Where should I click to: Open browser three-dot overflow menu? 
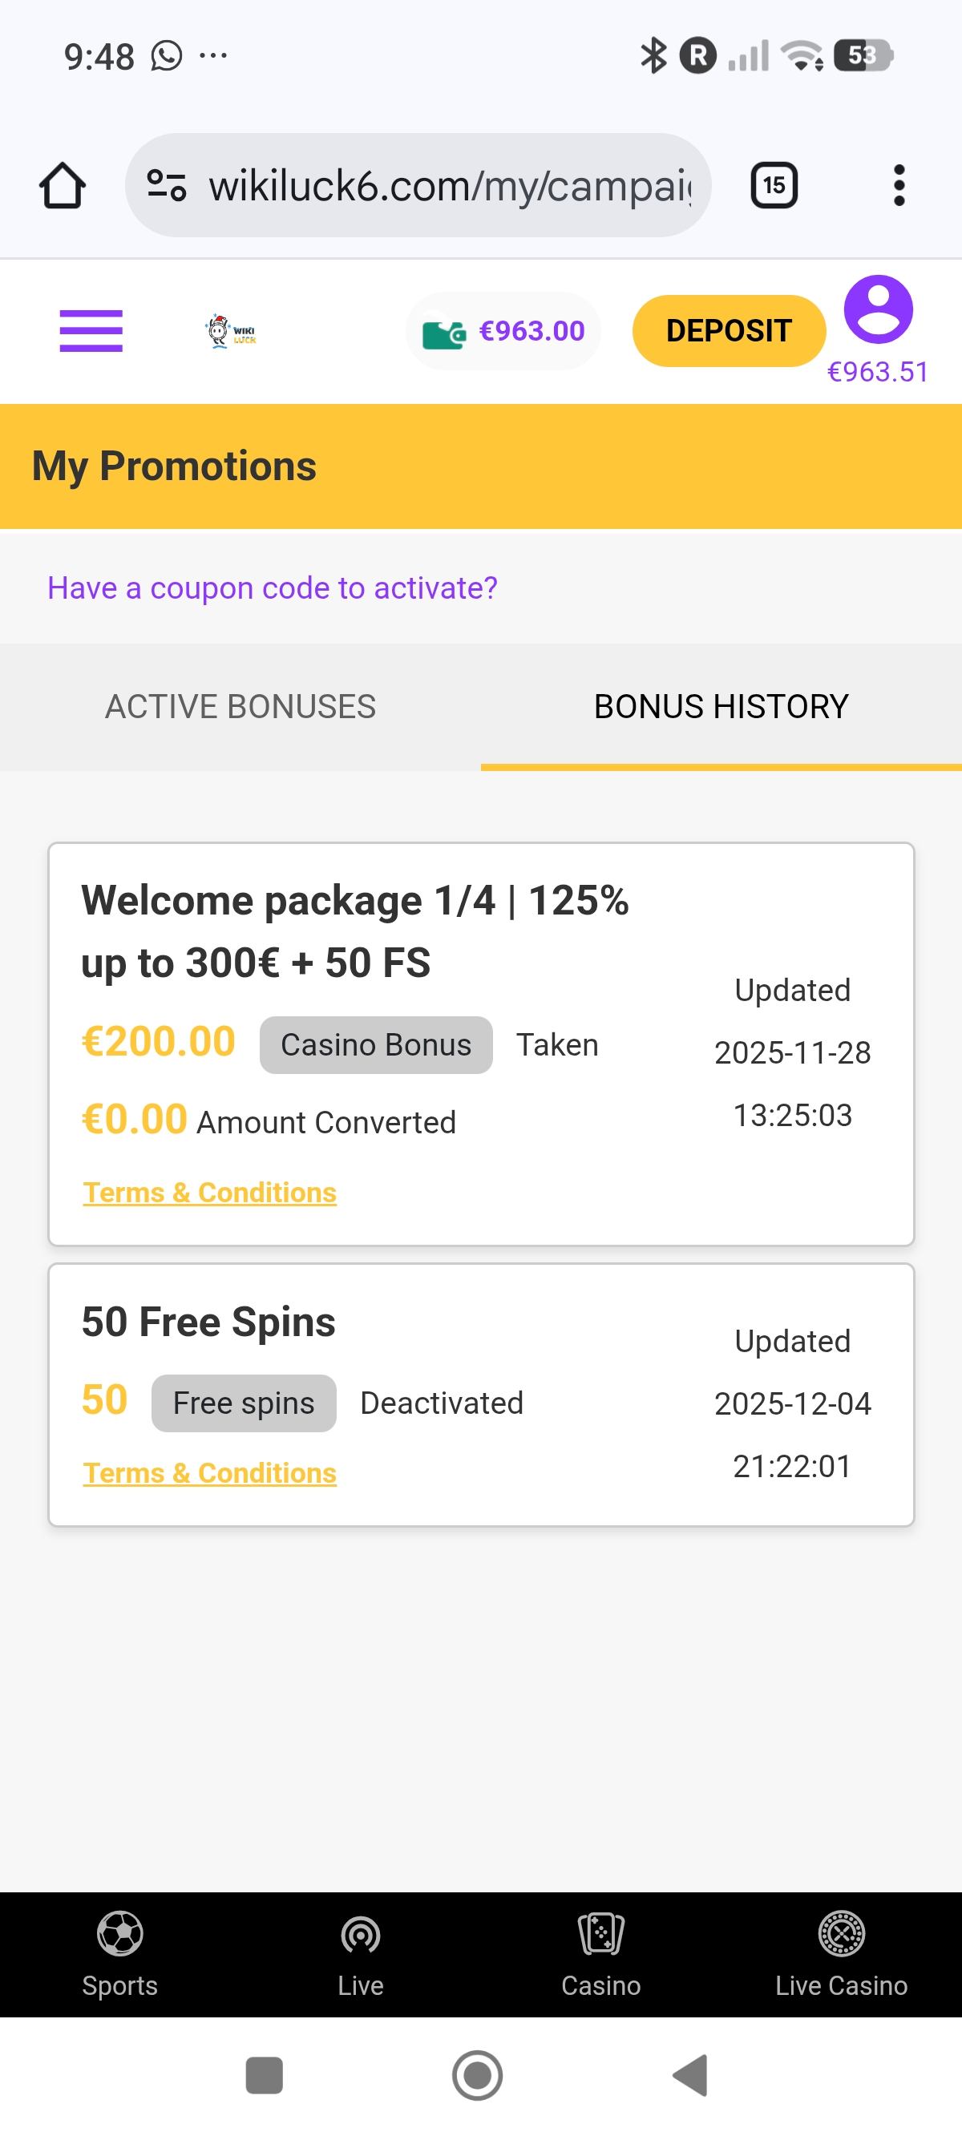898,185
